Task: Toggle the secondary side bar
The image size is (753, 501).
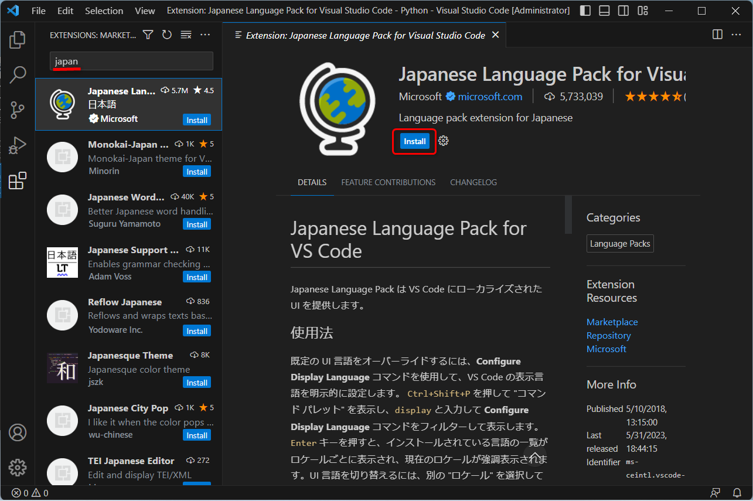Action: 623,10
